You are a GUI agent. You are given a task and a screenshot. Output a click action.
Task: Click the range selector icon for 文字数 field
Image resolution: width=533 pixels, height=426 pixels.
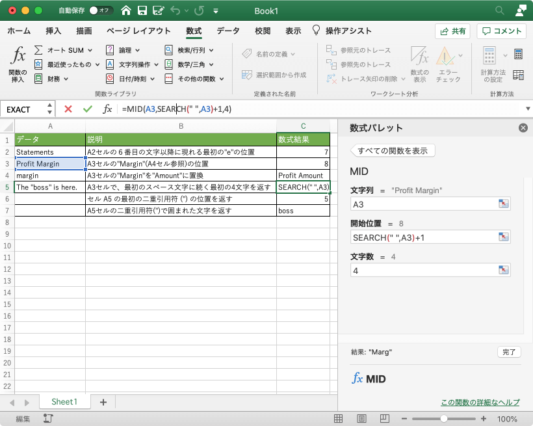[504, 270]
